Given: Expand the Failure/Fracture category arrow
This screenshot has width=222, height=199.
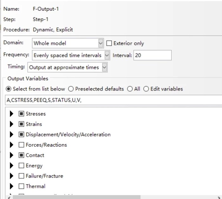Looking at the screenshot, I should click(11, 176).
